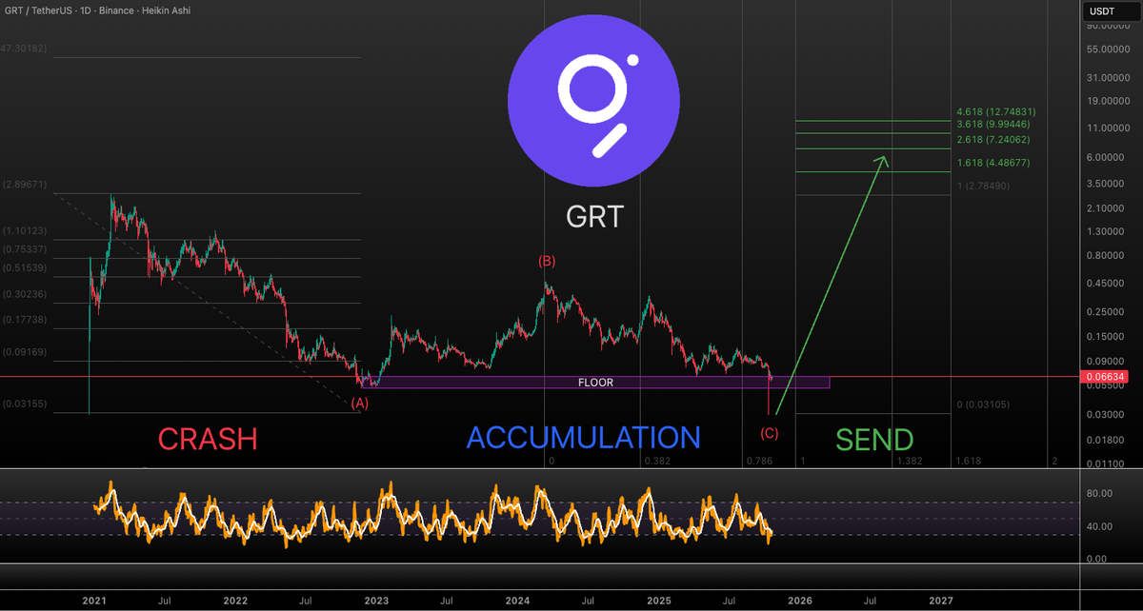Select the GRT text label under logo
The height and width of the screenshot is (611, 1143).
(595, 217)
